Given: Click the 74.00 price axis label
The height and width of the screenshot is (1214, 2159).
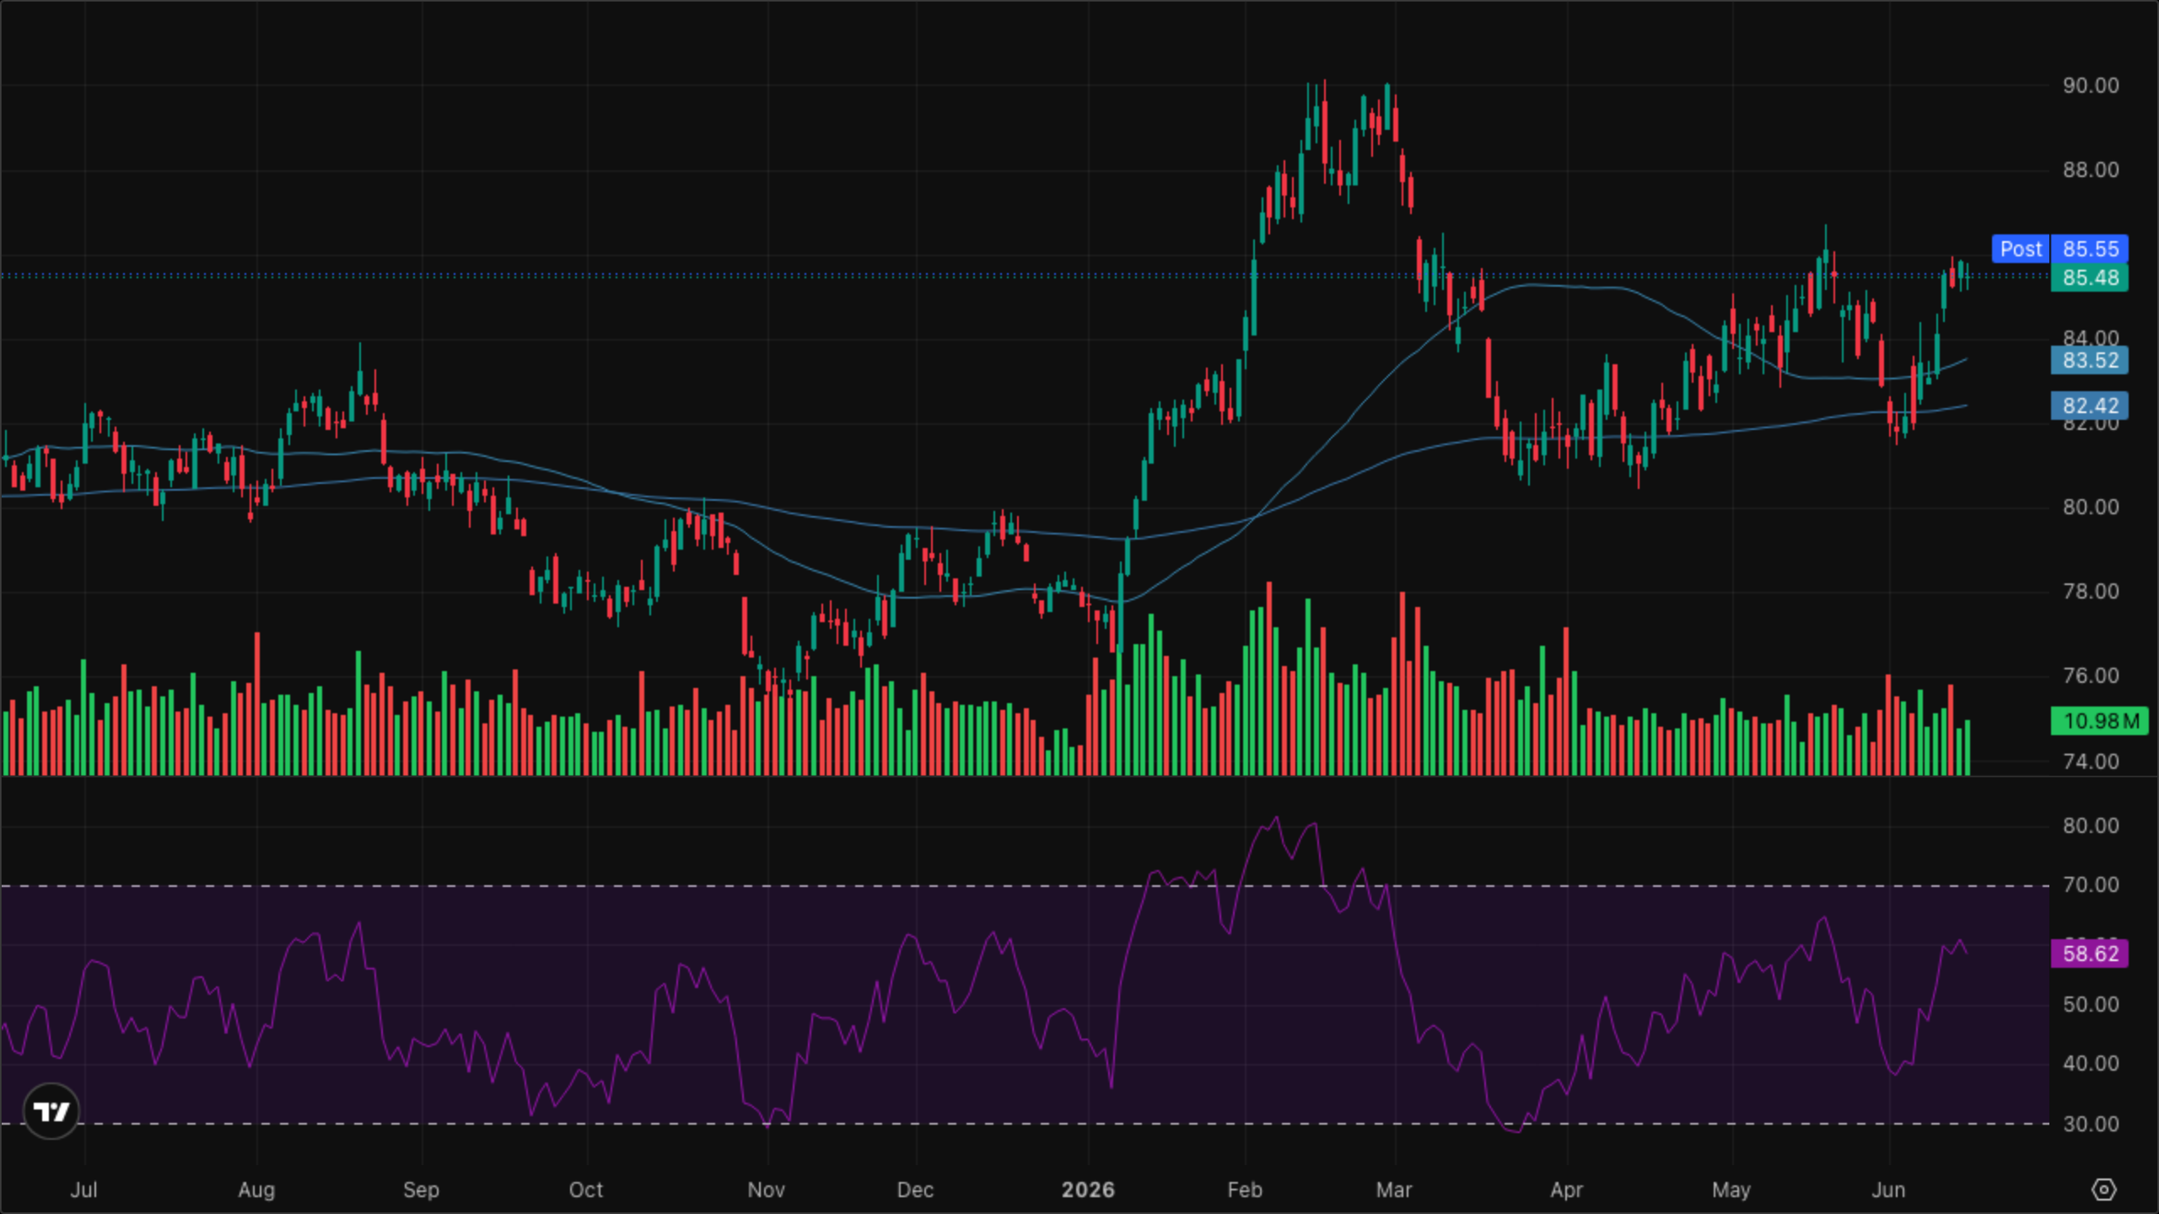Looking at the screenshot, I should coord(2091,761).
